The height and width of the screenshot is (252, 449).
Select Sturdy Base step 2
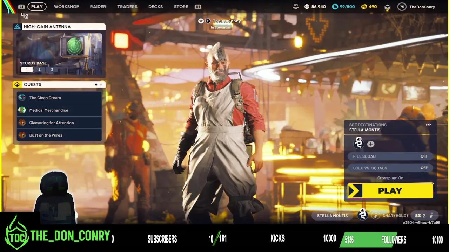39,69
